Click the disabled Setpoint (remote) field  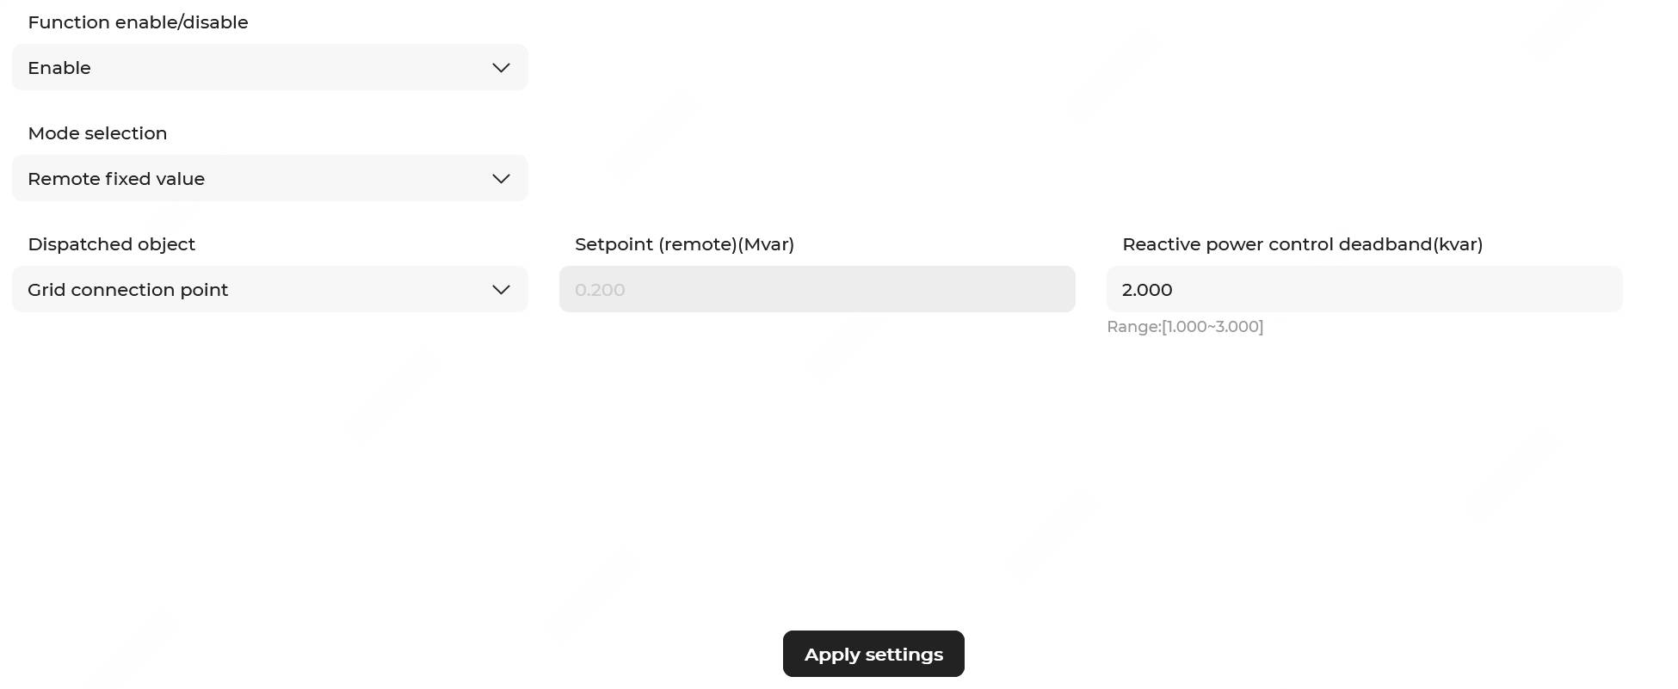(817, 290)
